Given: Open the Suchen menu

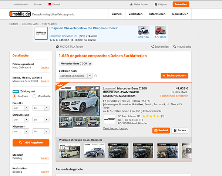Looking at the screenshot, I should click(x=117, y=14).
